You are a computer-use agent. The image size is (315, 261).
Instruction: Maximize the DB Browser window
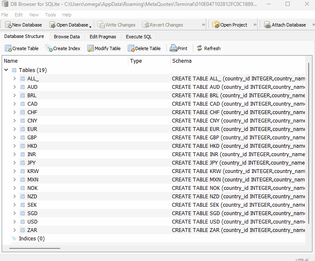tap(288, 4)
